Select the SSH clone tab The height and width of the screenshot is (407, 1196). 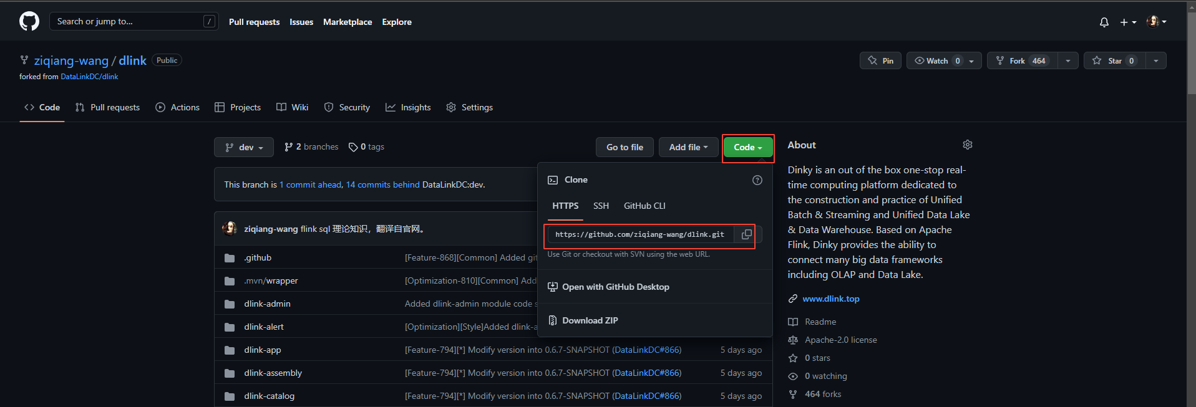tap(601, 206)
